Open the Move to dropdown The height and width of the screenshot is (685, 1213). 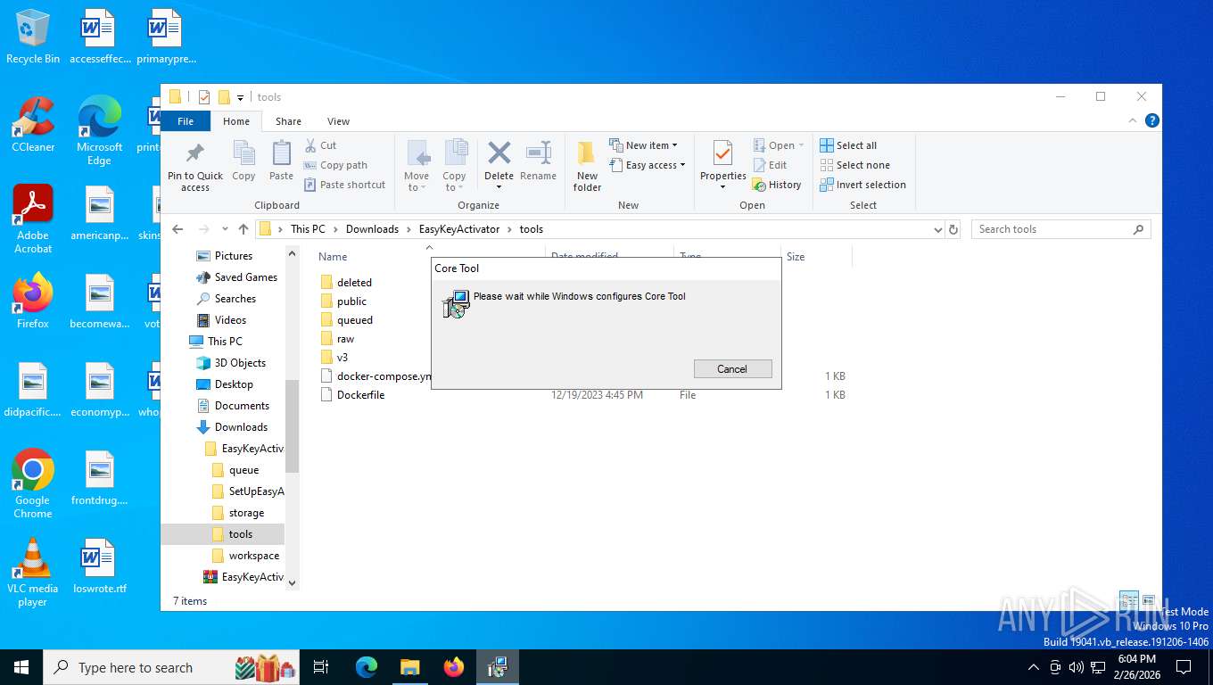tap(417, 166)
